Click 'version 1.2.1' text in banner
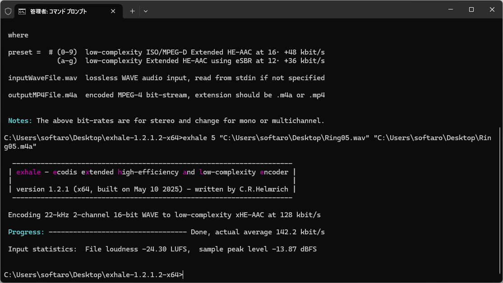This screenshot has width=503, height=283. [x=42, y=189]
